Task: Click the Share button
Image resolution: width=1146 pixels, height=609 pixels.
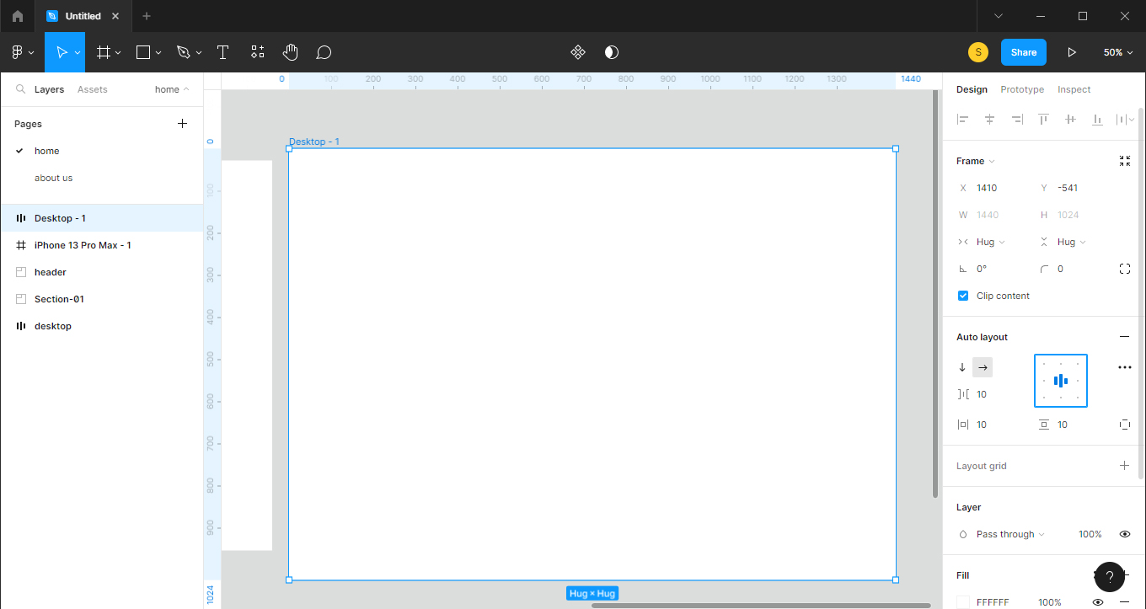Action: pos(1024,52)
